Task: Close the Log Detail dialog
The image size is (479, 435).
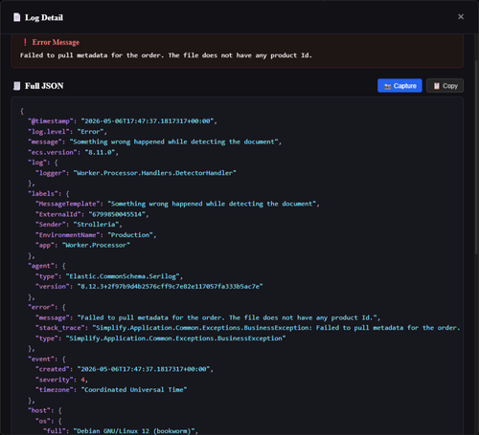Action: [x=461, y=16]
